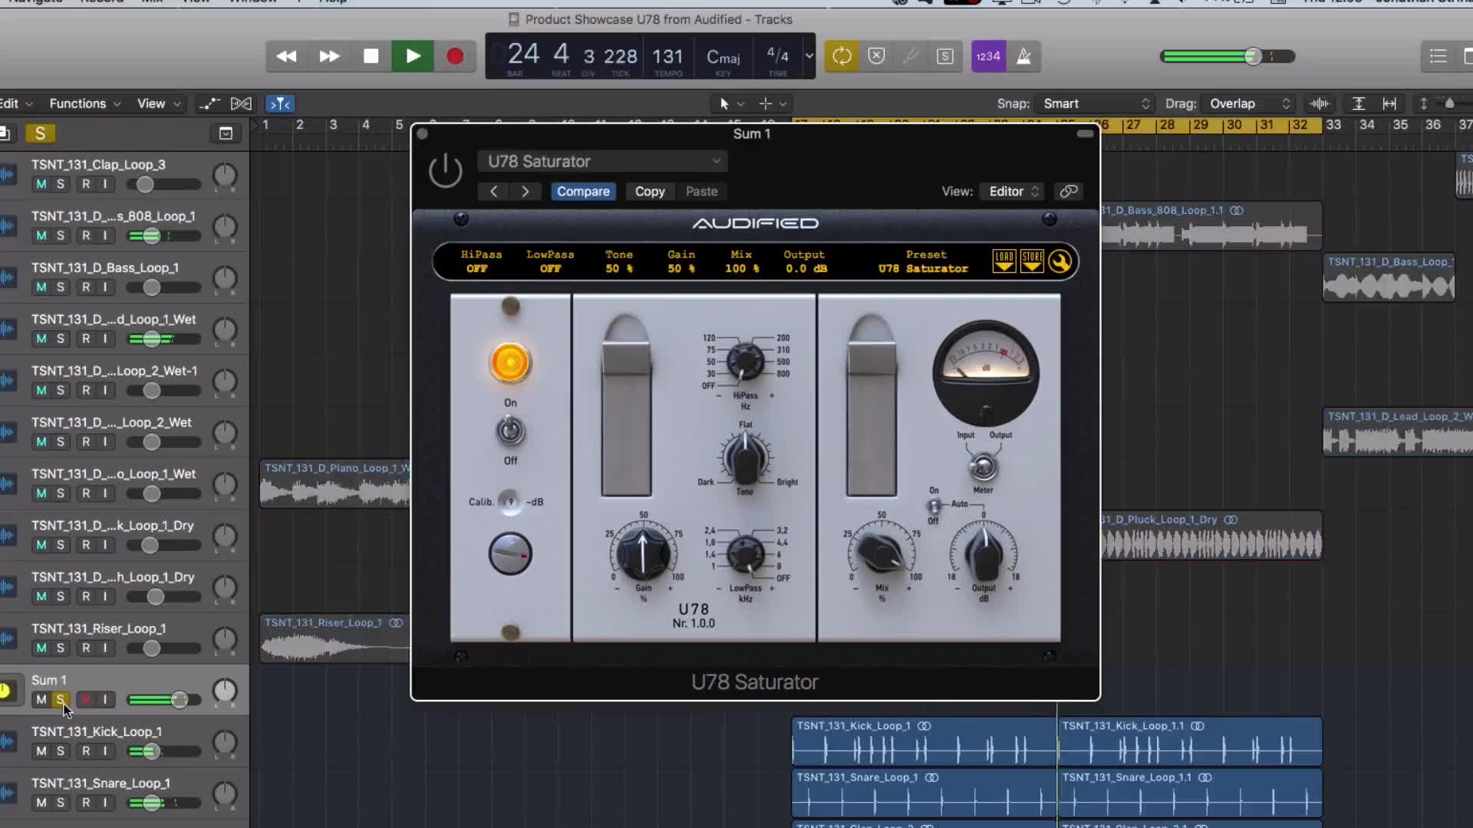Toggle the catch playhead button
This screenshot has width=1473, height=828.
click(280, 103)
